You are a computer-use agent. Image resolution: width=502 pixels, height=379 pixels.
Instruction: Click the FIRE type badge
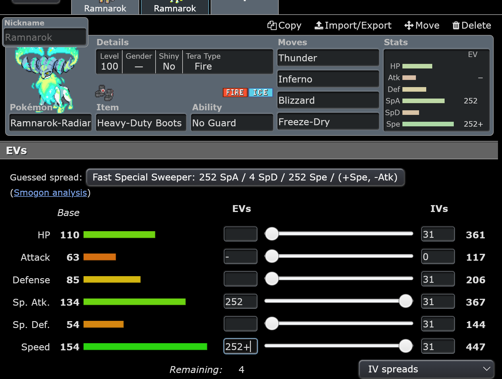point(235,92)
